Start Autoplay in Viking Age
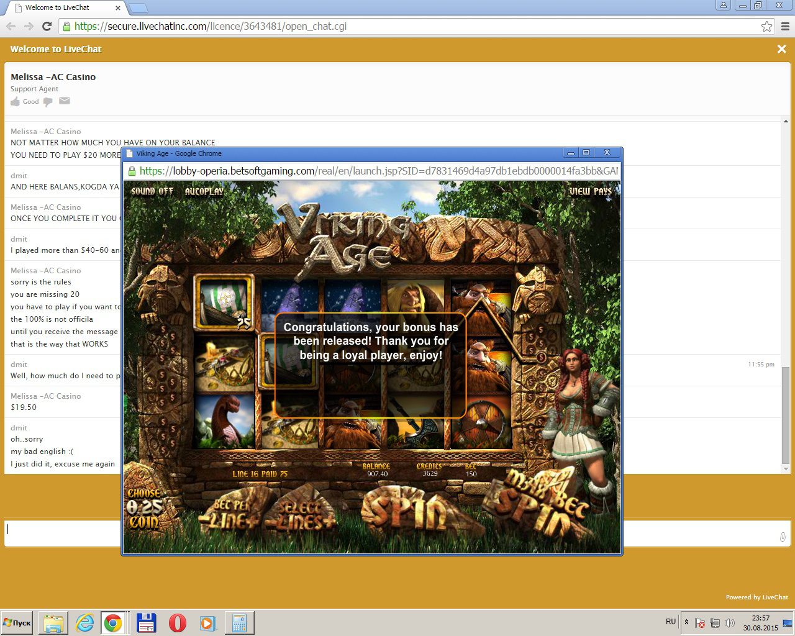 point(204,191)
